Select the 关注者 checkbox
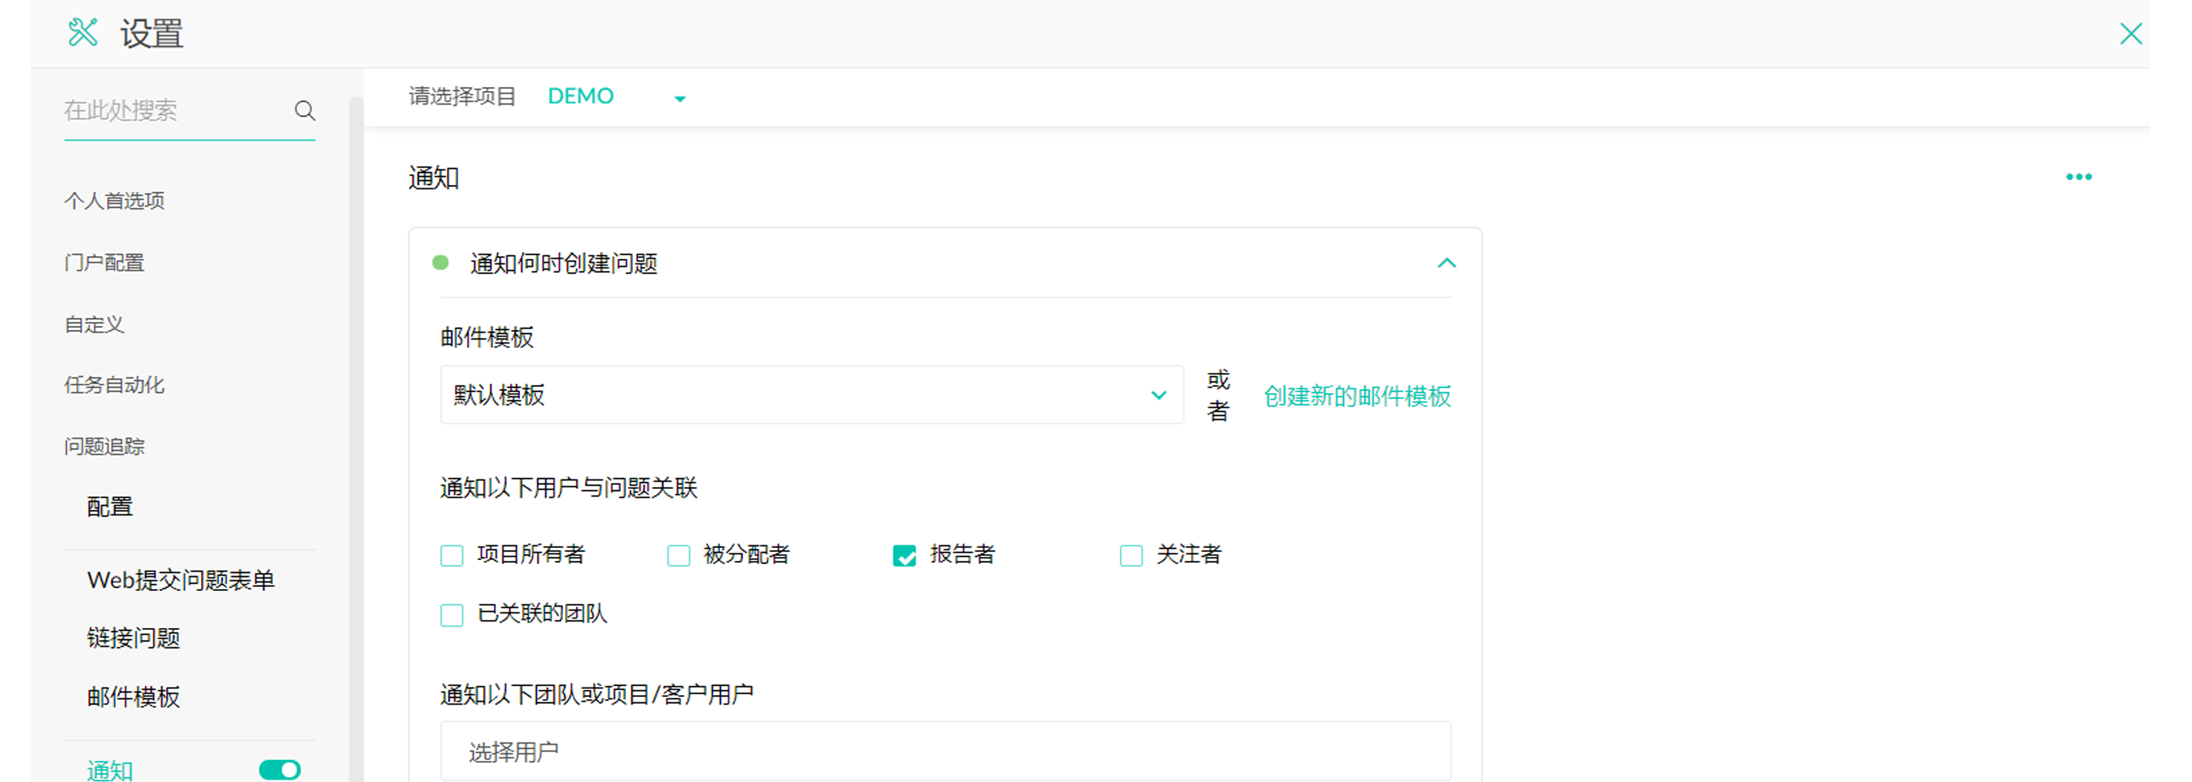The width and height of the screenshot is (2192, 782). coord(1131,555)
